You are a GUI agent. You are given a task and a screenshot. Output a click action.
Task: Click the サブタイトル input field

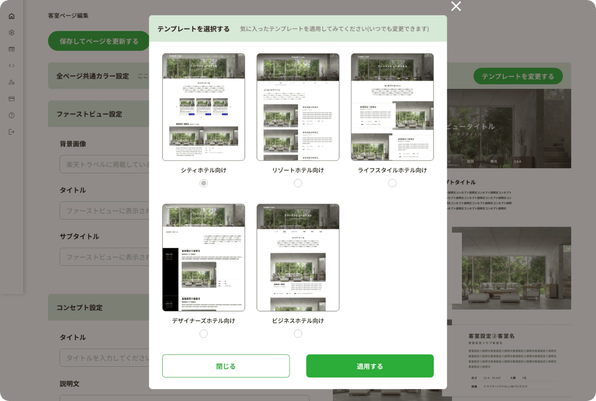pyautogui.click(x=104, y=257)
